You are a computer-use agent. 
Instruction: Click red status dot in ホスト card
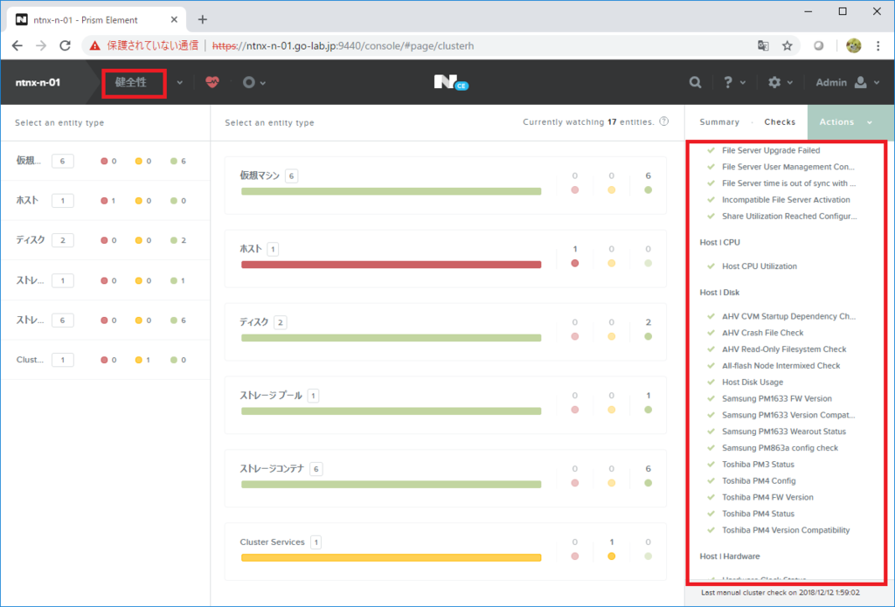(x=575, y=263)
